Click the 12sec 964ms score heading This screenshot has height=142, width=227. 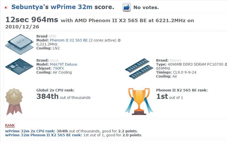pyautogui.click(x=32, y=20)
